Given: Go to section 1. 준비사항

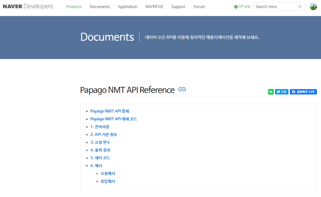Looking at the screenshot, I should 100,127.
